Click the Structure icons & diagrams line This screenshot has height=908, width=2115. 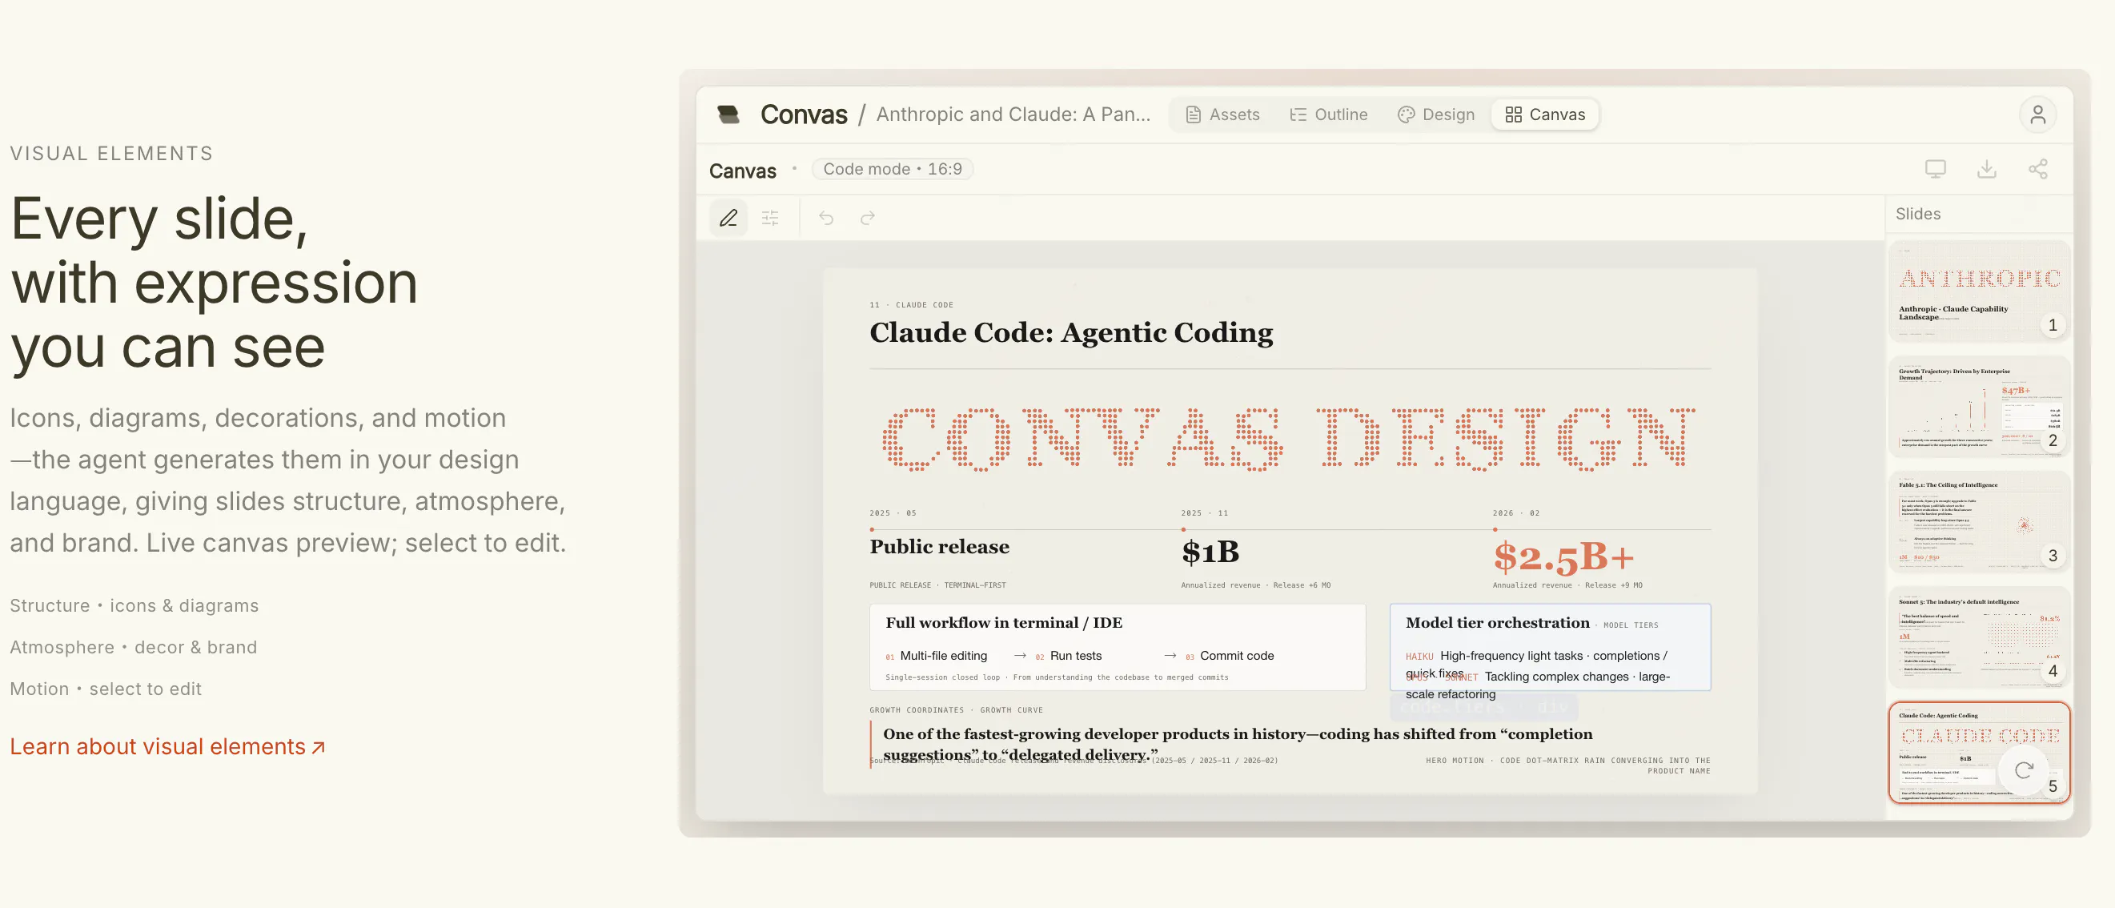click(x=134, y=605)
